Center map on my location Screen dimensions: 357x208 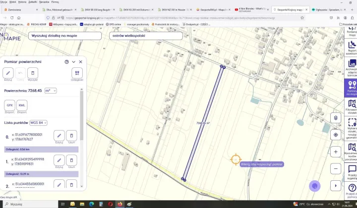pyautogui.click(x=336, y=135)
